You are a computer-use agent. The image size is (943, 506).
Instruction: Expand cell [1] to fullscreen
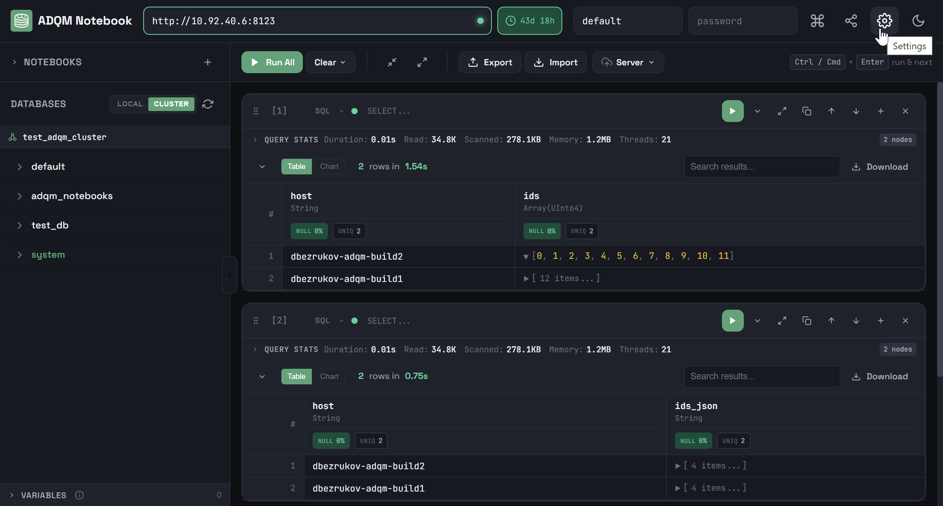tap(783, 111)
